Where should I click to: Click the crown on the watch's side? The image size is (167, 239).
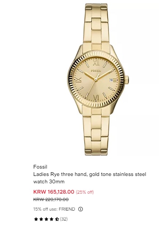click(127, 80)
